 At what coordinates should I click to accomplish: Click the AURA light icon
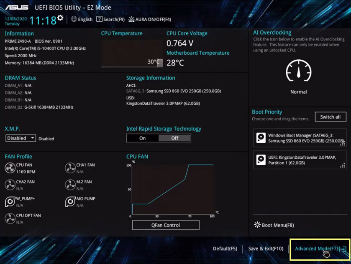coord(131,19)
